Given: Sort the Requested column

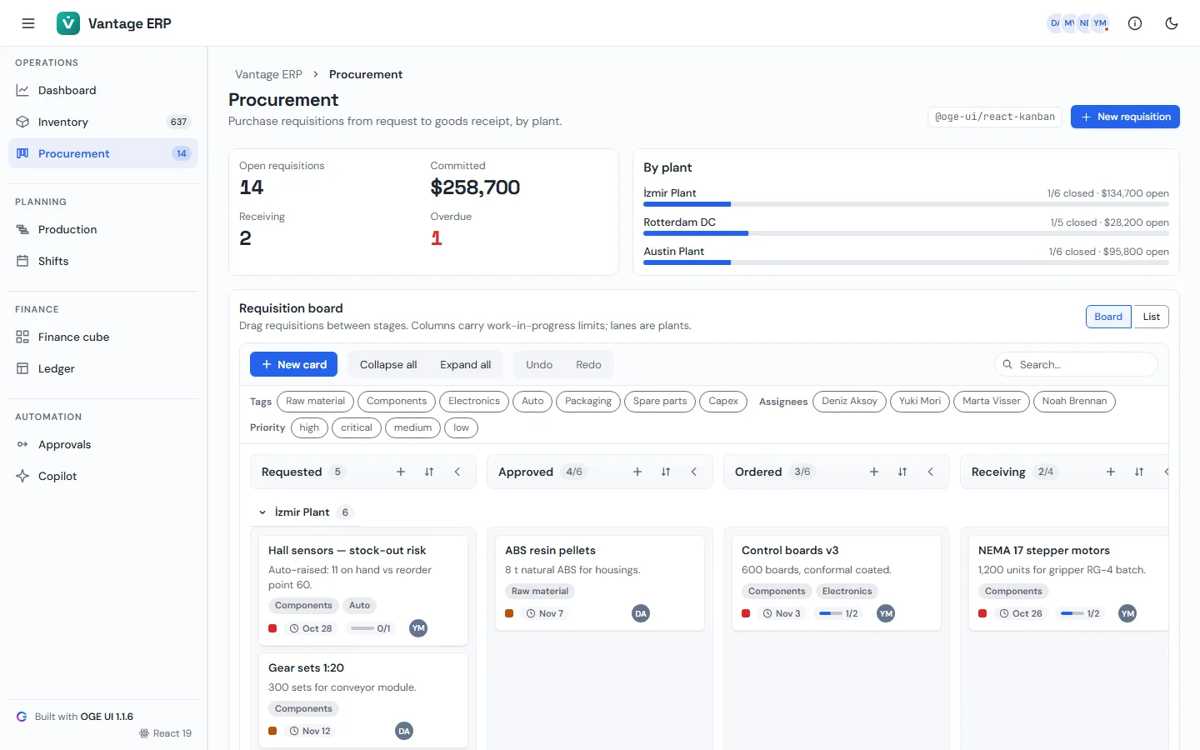Looking at the screenshot, I should 429,472.
